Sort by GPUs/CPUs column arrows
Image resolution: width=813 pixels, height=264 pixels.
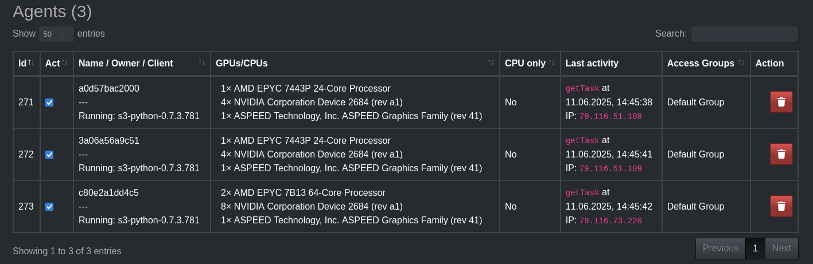(491, 62)
